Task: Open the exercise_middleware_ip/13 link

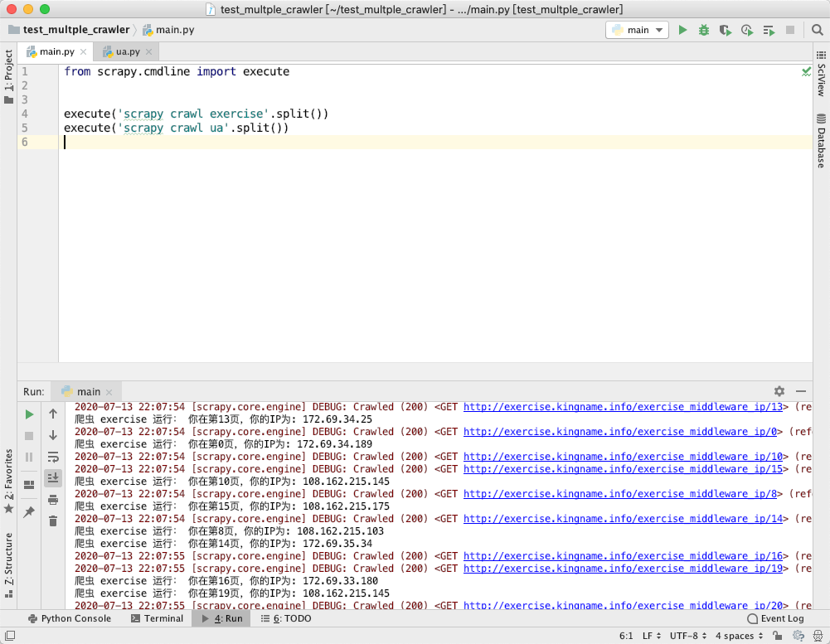Action: click(623, 407)
